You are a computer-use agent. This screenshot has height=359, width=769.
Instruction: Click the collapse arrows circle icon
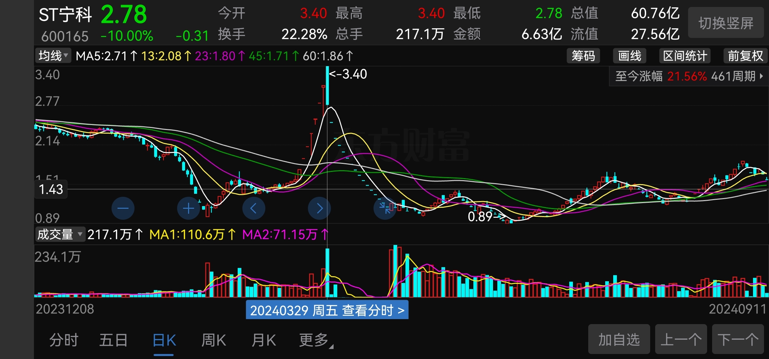click(385, 208)
